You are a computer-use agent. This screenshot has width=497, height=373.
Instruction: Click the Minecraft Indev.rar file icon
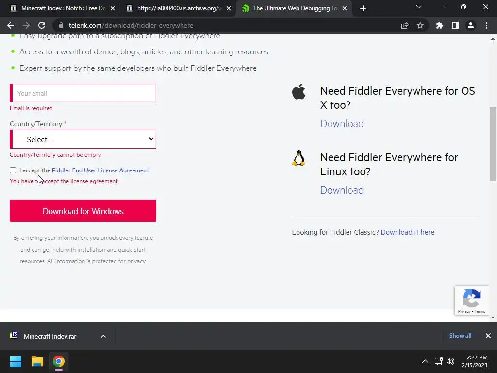pos(14,335)
